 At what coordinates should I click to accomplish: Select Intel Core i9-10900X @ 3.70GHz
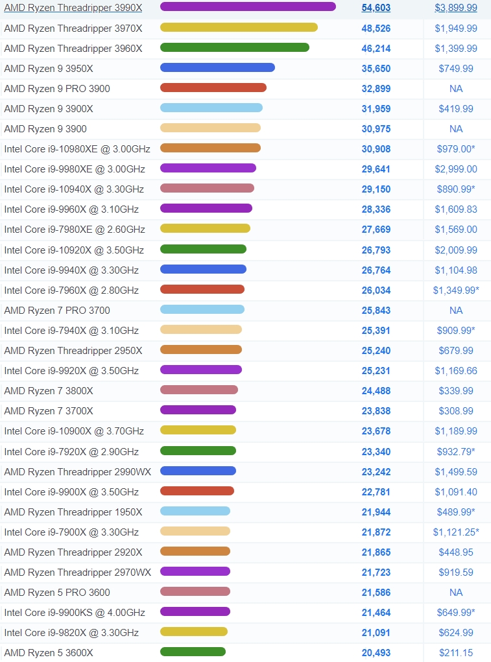[74, 431]
